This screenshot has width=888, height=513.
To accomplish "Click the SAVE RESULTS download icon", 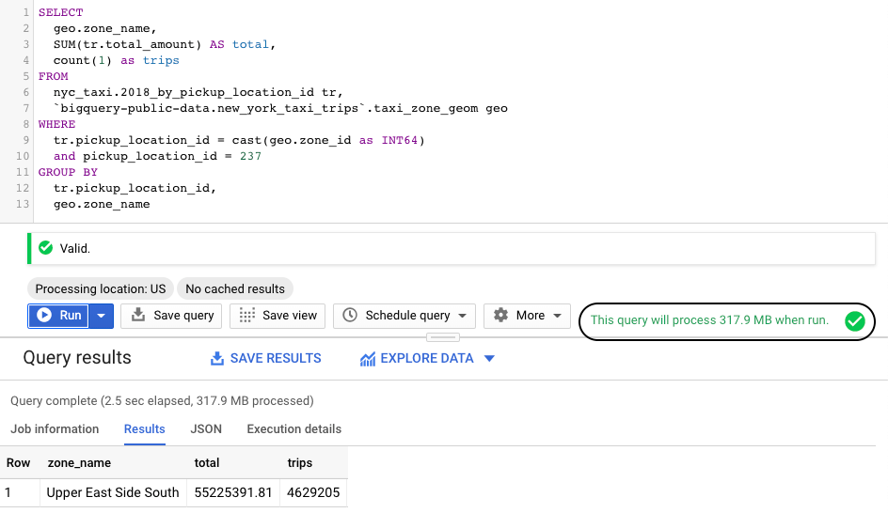I will pos(217,359).
